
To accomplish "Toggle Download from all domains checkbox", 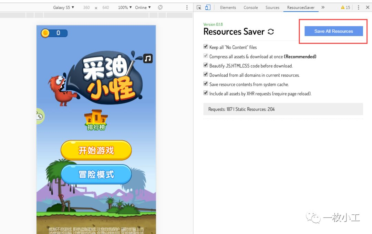I will pos(206,74).
